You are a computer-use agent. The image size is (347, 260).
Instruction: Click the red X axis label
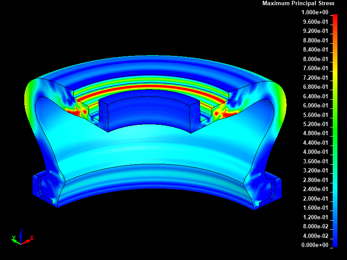[x=32, y=237]
